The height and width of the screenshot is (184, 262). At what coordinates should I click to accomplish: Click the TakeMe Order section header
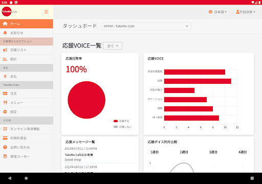(27, 85)
